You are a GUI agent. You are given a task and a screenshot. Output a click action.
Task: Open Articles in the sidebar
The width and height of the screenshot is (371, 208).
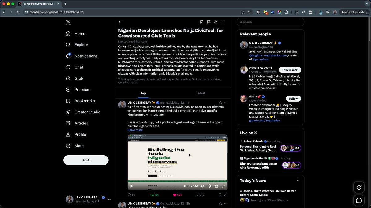[x=77, y=123]
